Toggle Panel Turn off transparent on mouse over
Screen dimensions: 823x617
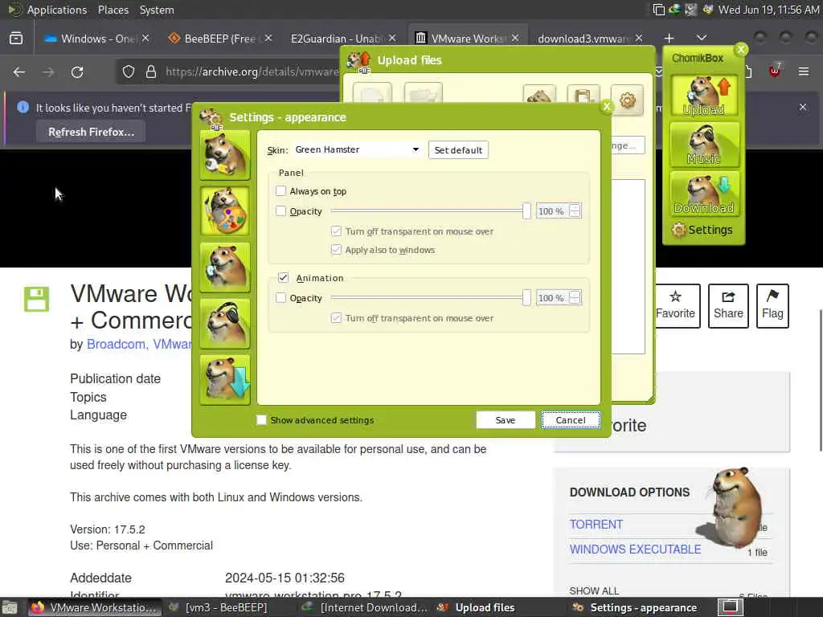tap(337, 231)
